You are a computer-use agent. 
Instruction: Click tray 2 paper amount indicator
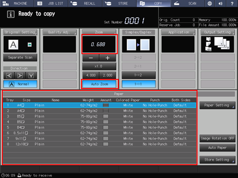coord(106,111)
